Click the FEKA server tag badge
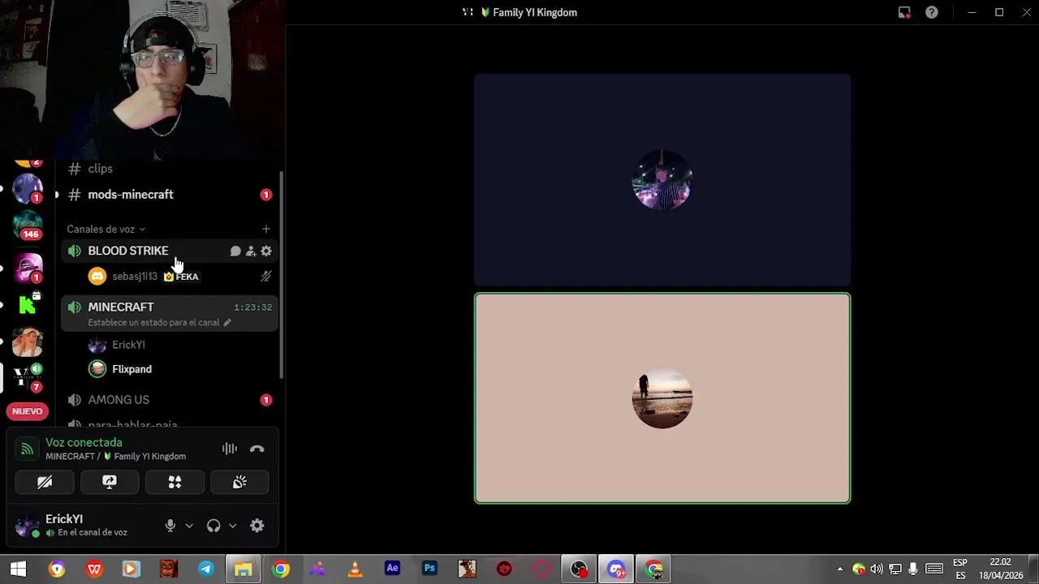The height and width of the screenshot is (584, 1039). pos(181,277)
